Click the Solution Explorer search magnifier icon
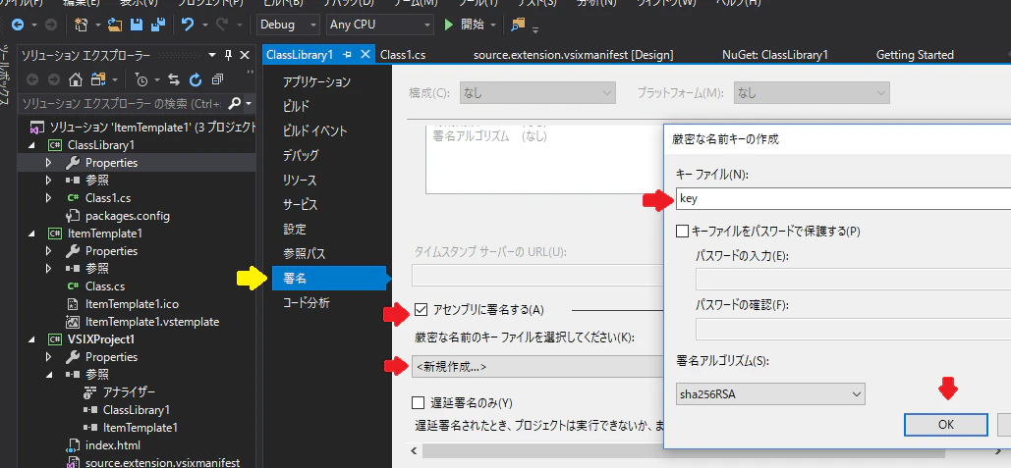The image size is (1011, 468). [x=236, y=103]
